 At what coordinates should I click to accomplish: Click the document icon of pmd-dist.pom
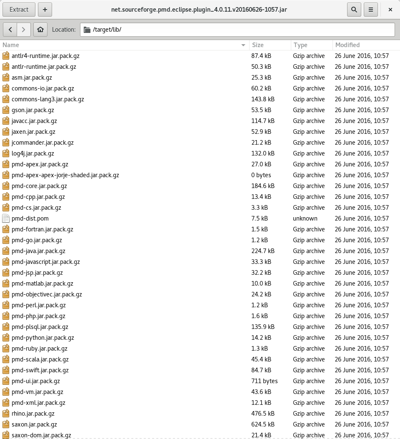pyautogui.click(x=5, y=218)
